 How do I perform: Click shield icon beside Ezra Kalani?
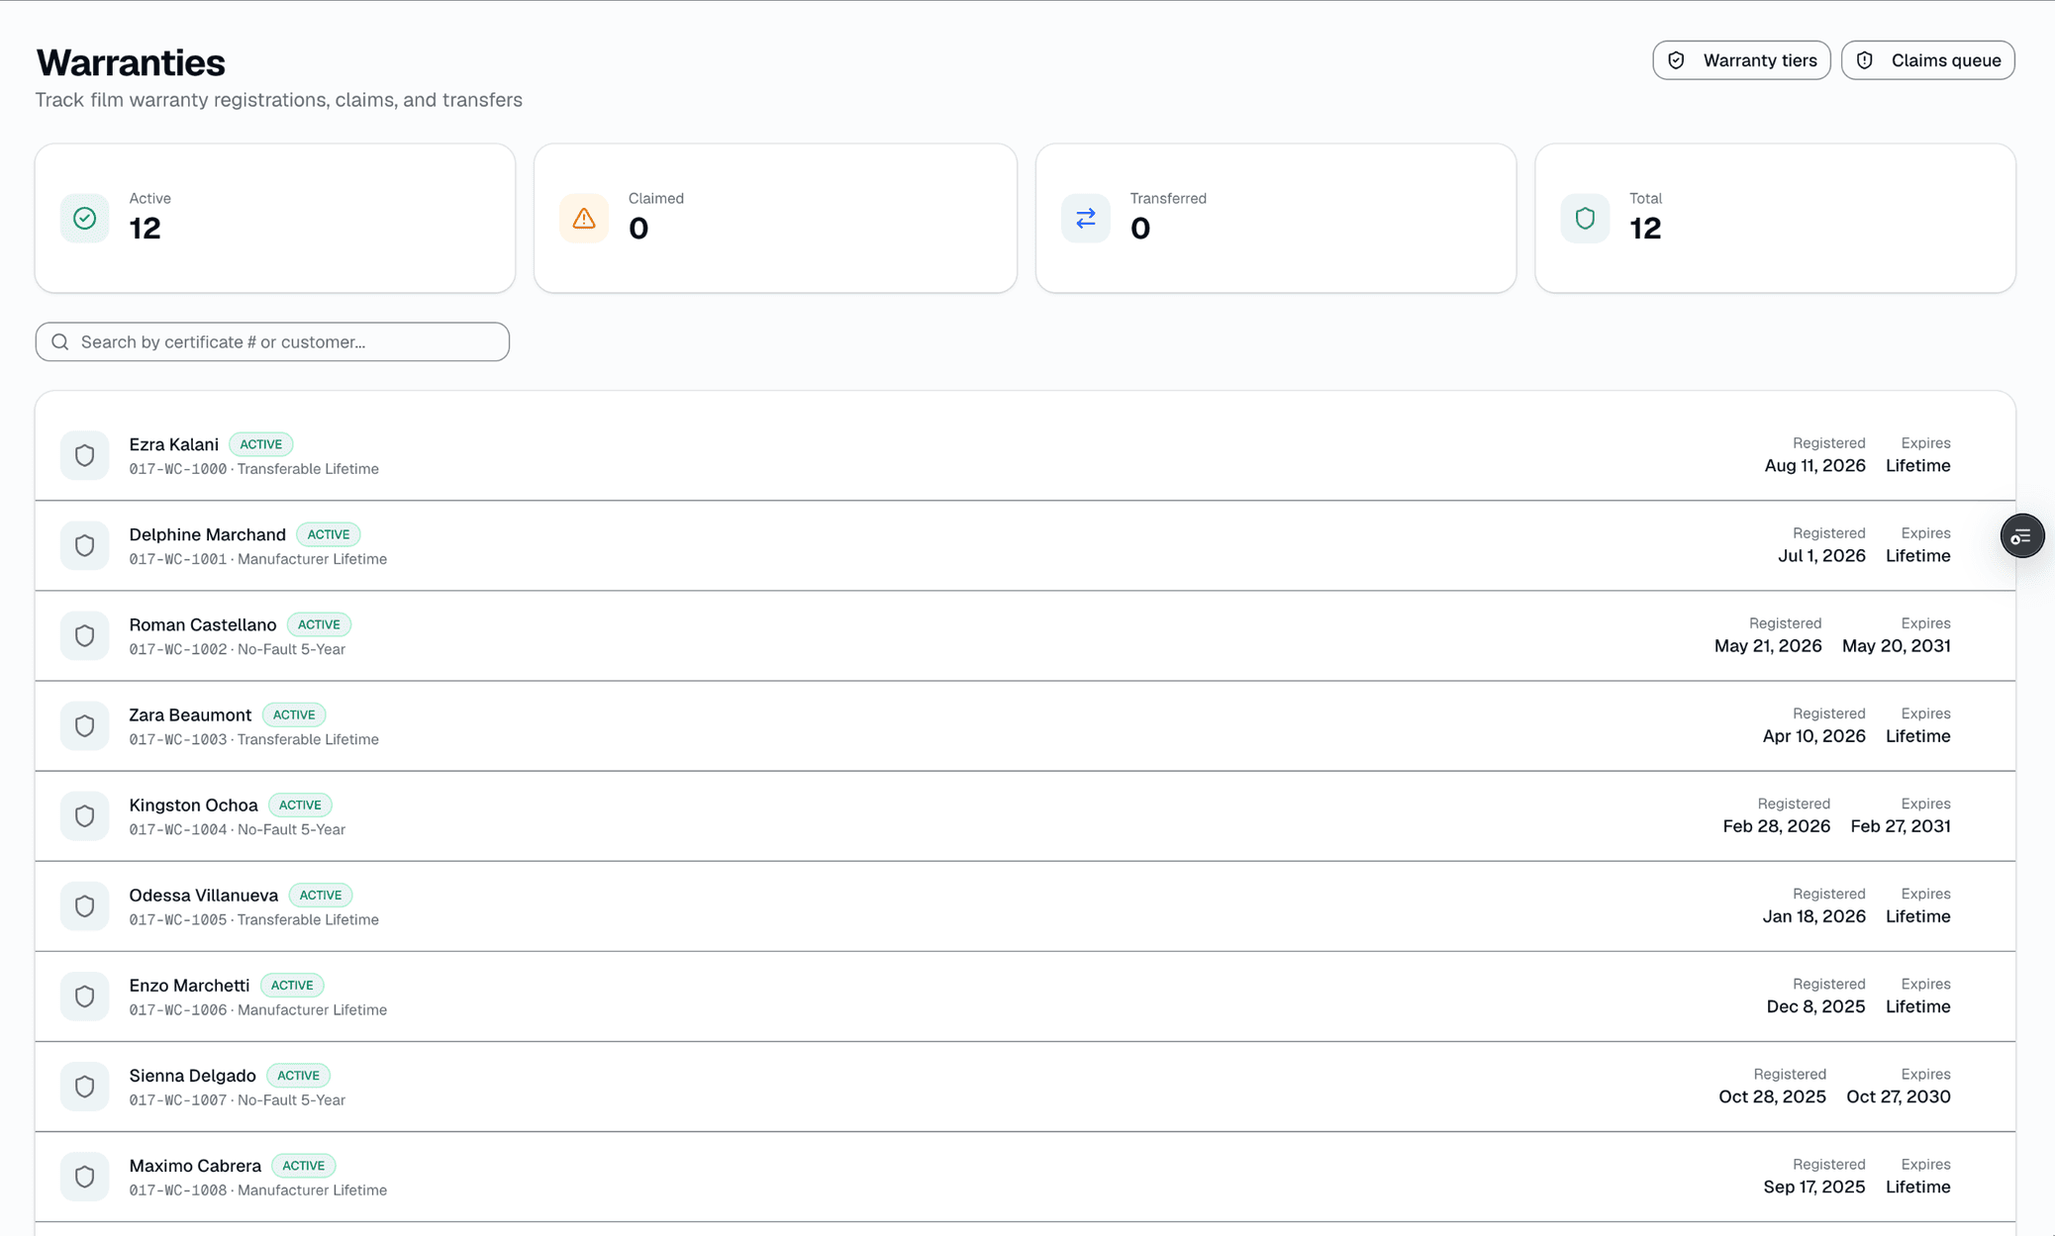coord(85,455)
